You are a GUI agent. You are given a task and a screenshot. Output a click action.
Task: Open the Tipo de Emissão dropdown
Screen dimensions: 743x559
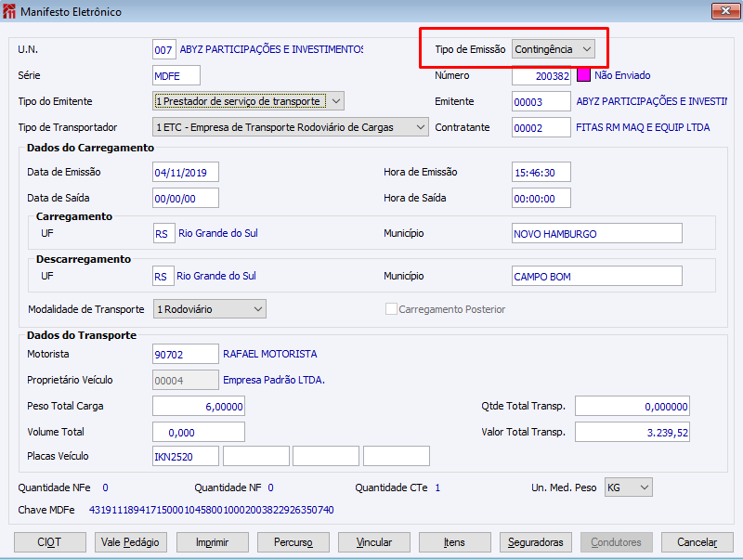click(x=554, y=48)
